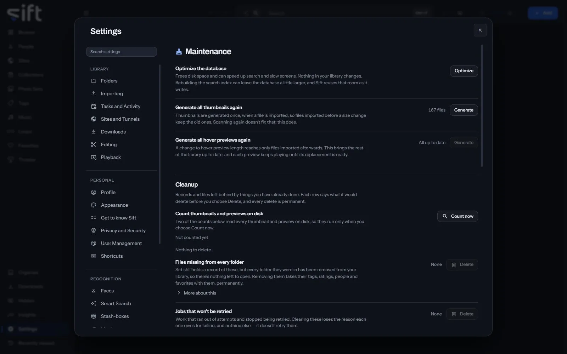Click the Folders icon in the settings sidebar
This screenshot has height=354, width=567.
[x=94, y=81]
